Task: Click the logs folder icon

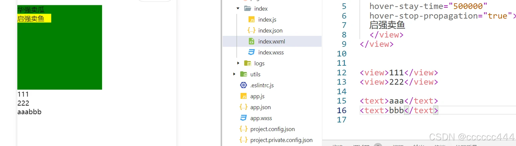Action: [x=248, y=63]
